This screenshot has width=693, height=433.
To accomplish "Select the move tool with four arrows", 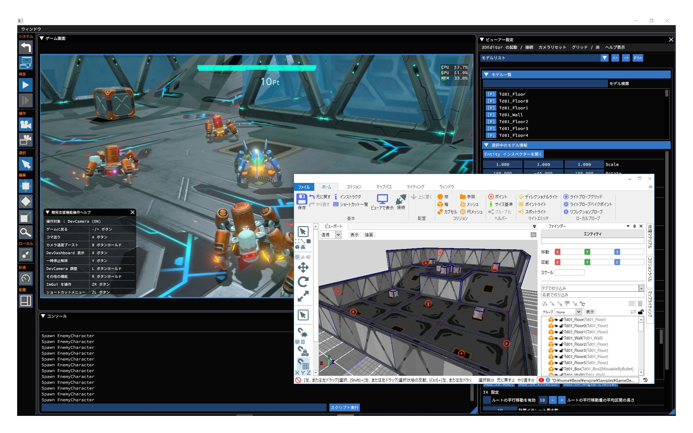I will click(x=303, y=268).
